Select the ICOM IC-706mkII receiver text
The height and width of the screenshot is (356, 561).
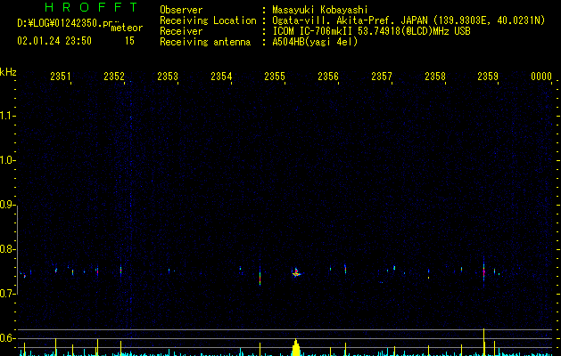[371, 31]
